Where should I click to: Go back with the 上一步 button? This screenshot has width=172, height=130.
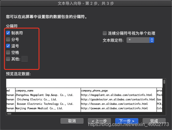pos(99,121)
